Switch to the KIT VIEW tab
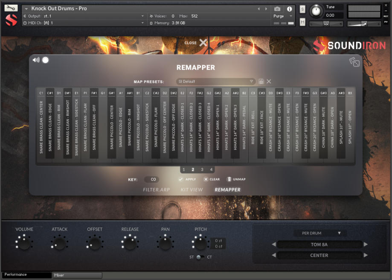Screen dimensions: 392x280 click(192, 189)
